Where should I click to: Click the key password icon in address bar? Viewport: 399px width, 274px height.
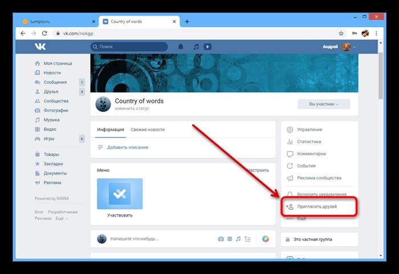coord(355,33)
